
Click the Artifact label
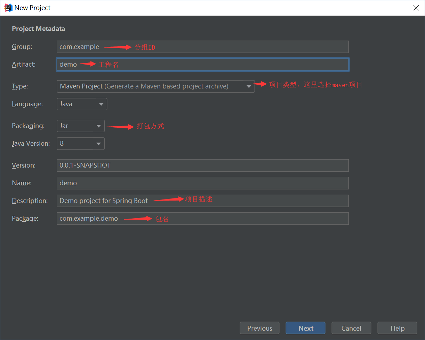pyautogui.click(x=24, y=65)
